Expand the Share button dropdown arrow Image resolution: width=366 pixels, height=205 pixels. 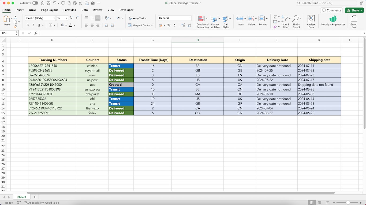click(x=362, y=10)
